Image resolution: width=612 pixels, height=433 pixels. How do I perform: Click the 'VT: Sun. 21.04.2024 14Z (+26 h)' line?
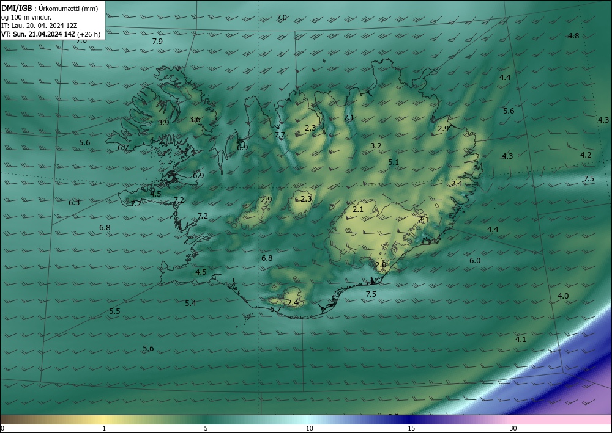(x=51, y=34)
